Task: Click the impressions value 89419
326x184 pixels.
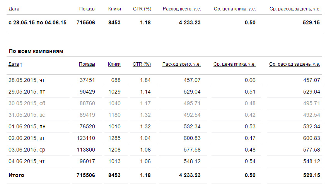Action: pyautogui.click(x=87, y=115)
